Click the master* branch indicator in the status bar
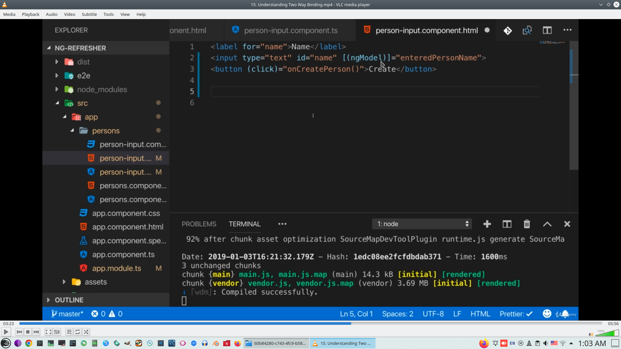This screenshot has width=621, height=349. click(67, 313)
